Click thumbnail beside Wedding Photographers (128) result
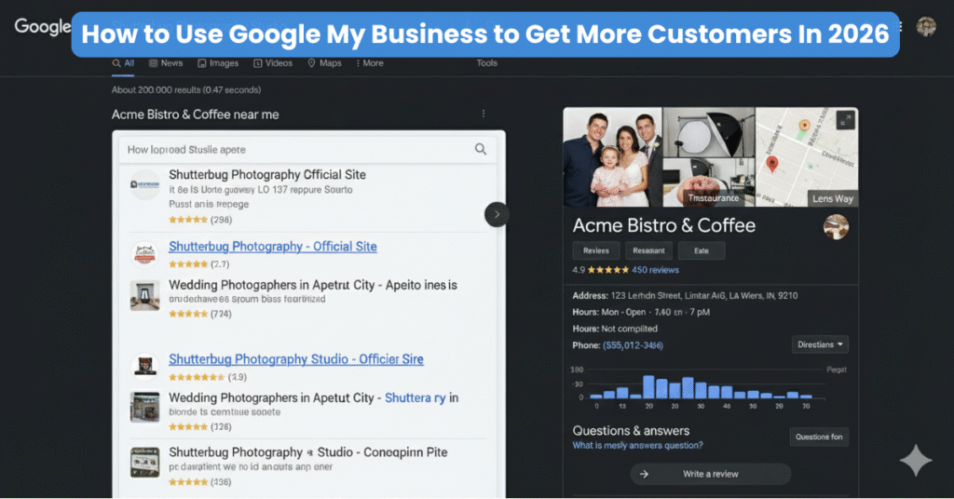This screenshot has height=499, width=954. tap(144, 407)
